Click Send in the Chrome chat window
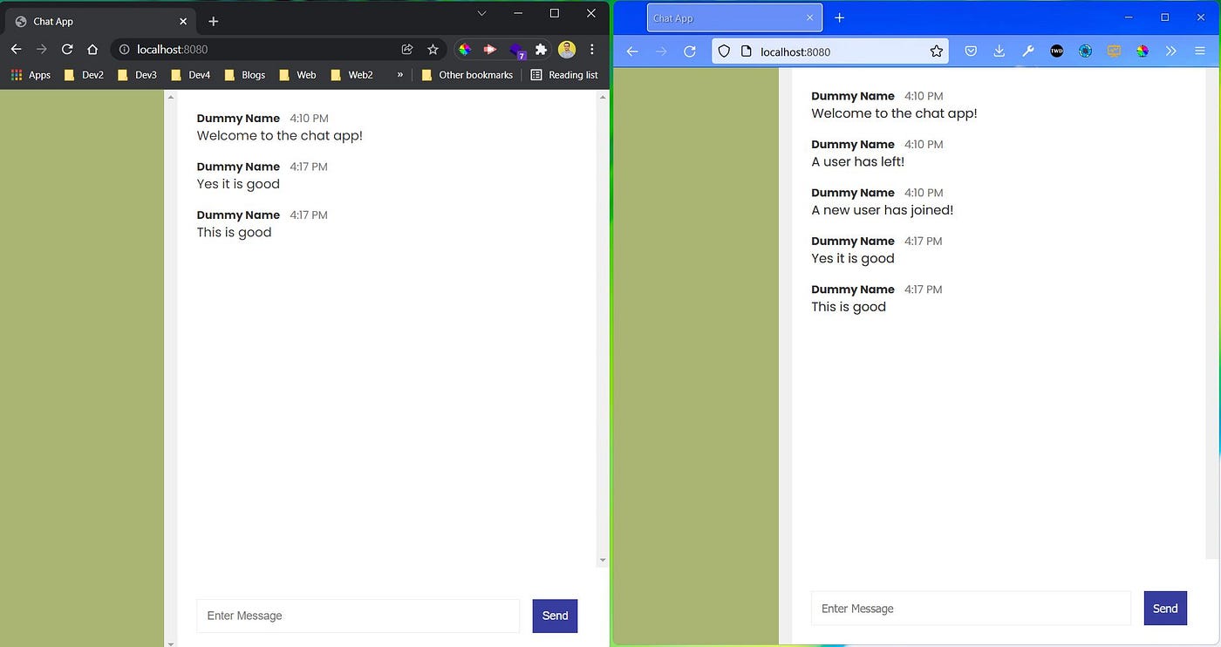Screen dimensions: 1221x647 (555, 616)
